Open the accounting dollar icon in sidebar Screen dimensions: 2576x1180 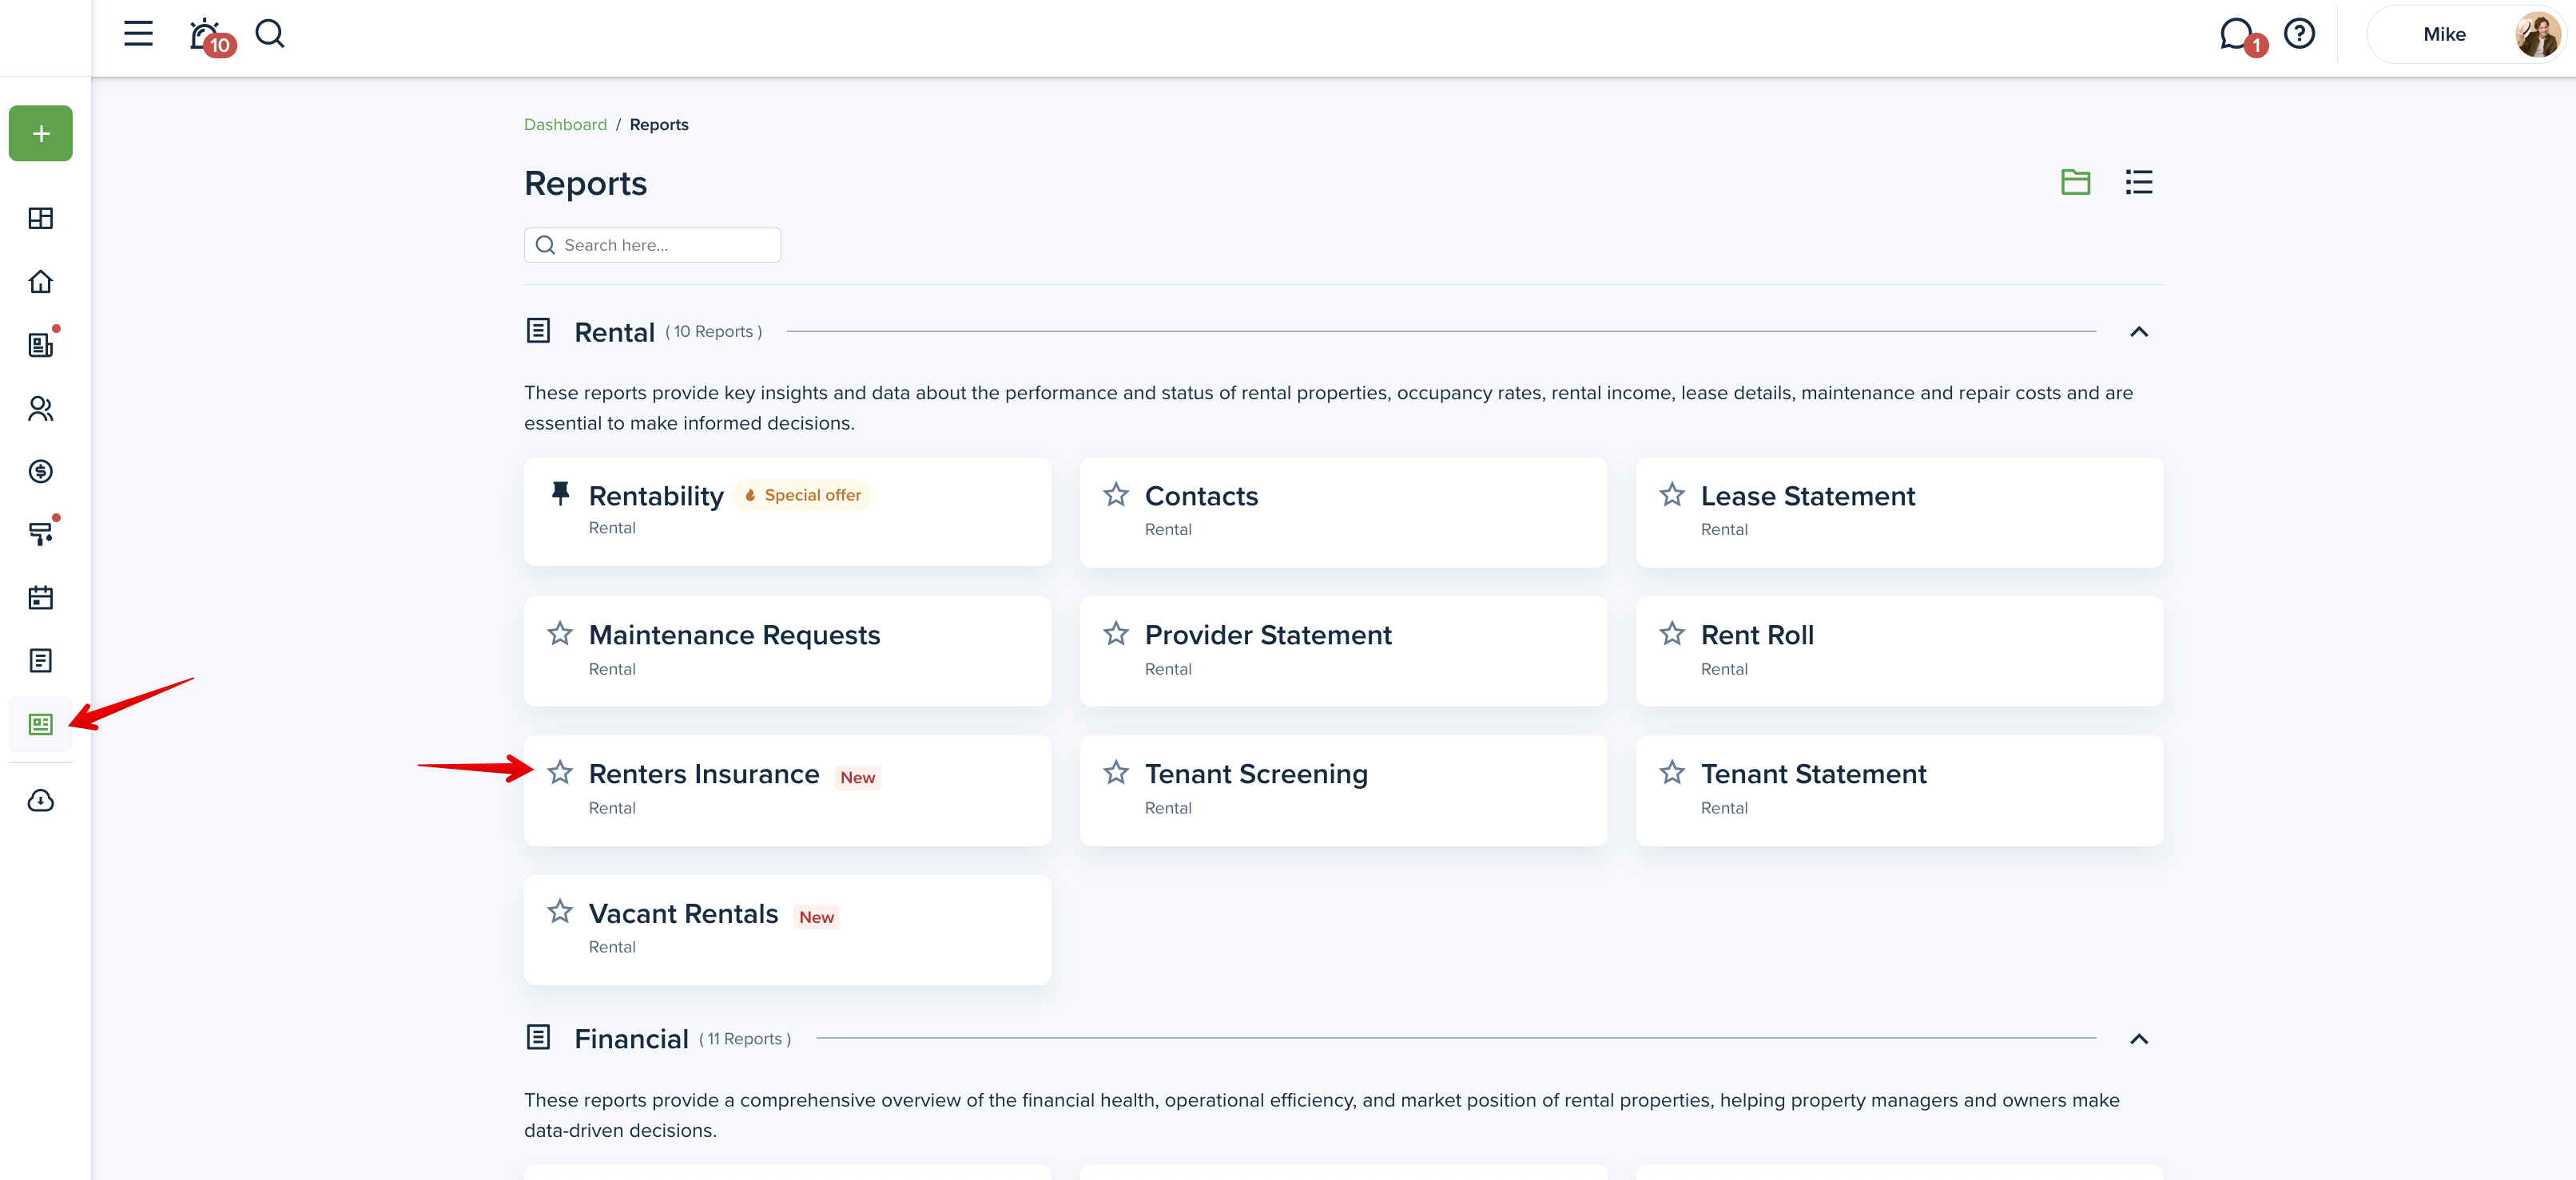(x=41, y=470)
